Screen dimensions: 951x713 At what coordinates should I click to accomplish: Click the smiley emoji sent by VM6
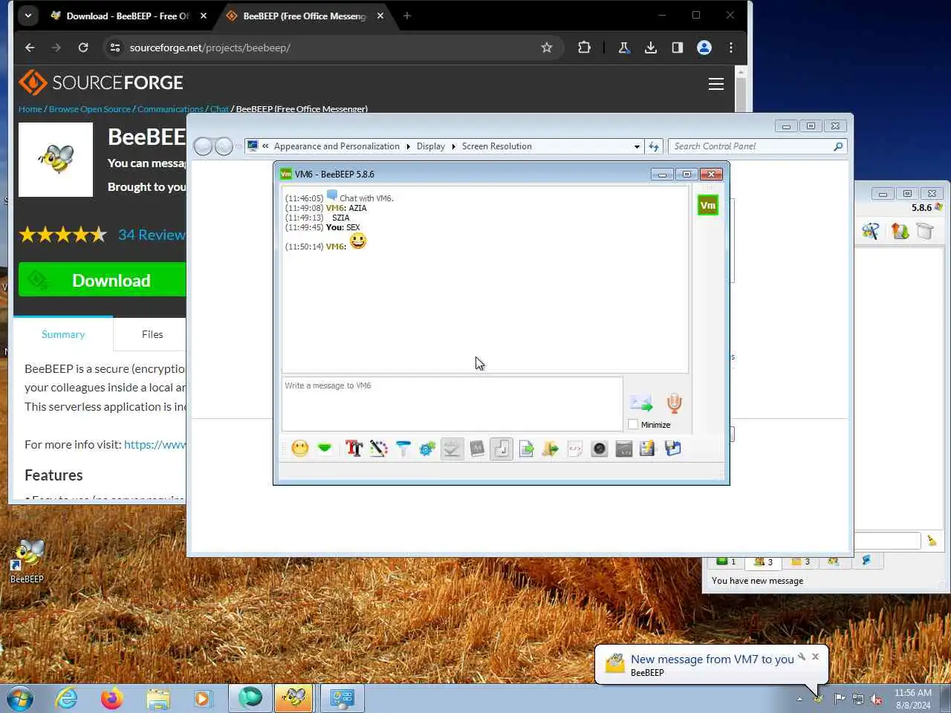click(358, 241)
